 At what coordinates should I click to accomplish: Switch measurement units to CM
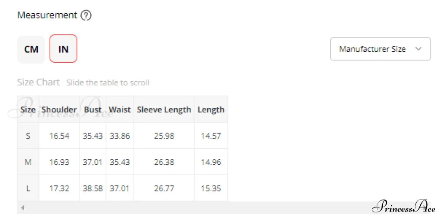tap(31, 49)
